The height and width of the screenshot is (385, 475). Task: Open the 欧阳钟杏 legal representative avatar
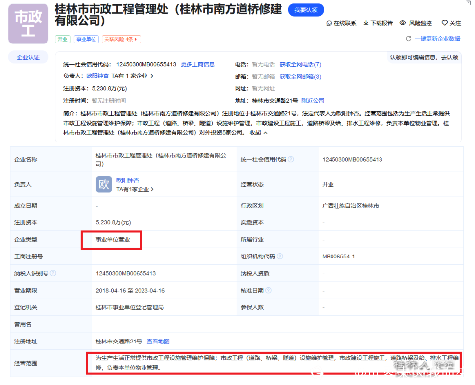click(x=103, y=184)
